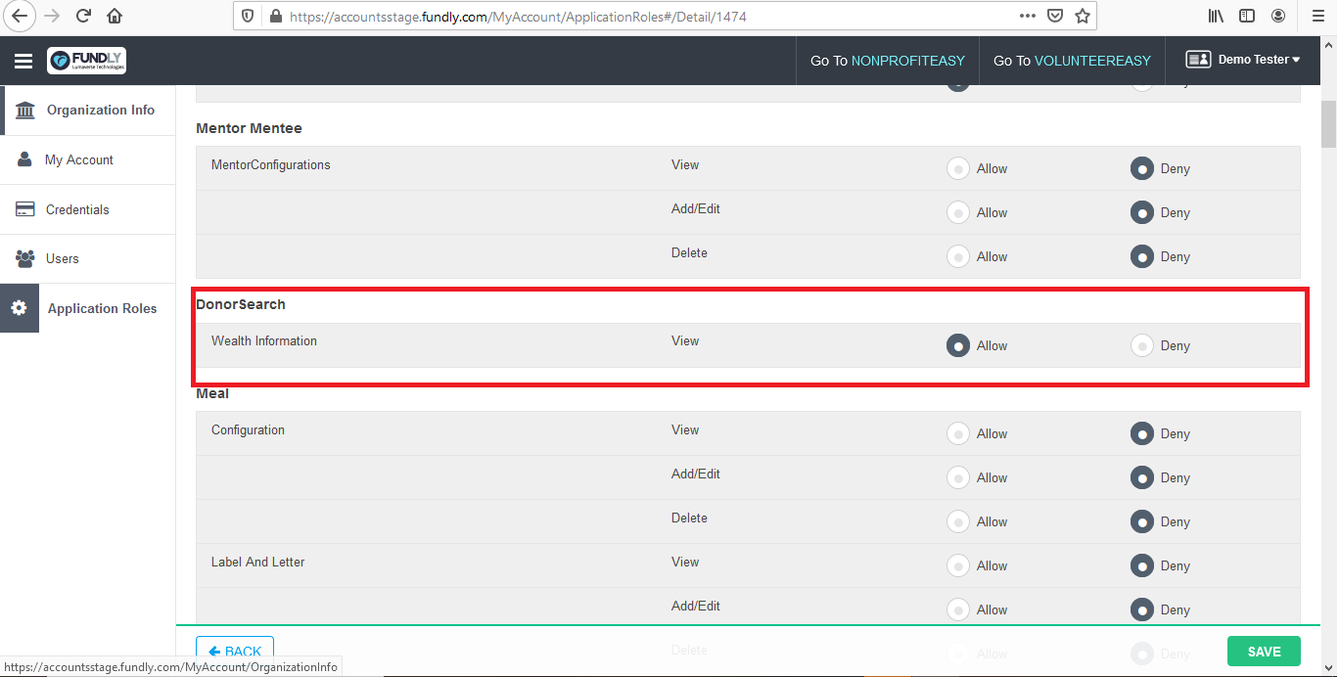Open Credentials in the sidebar
The height and width of the screenshot is (677, 1339).
point(77,209)
